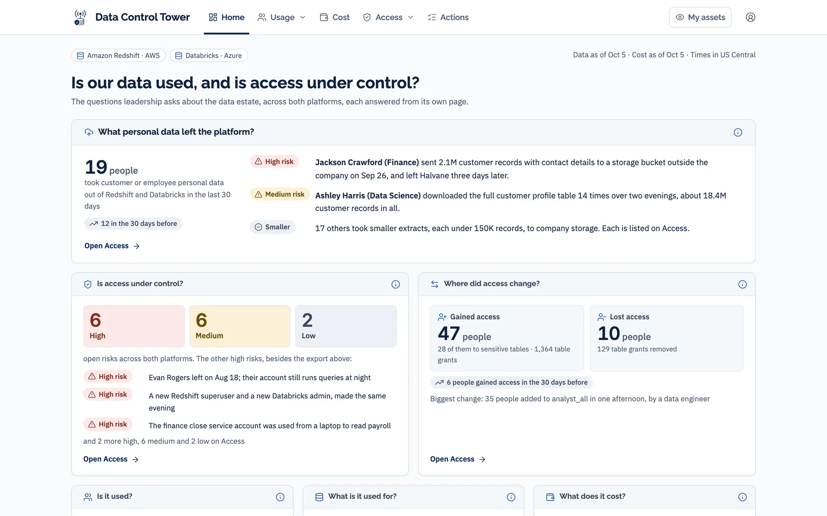The image size is (827, 516).
Task: Toggle the My assets view button
Action: 700,18
